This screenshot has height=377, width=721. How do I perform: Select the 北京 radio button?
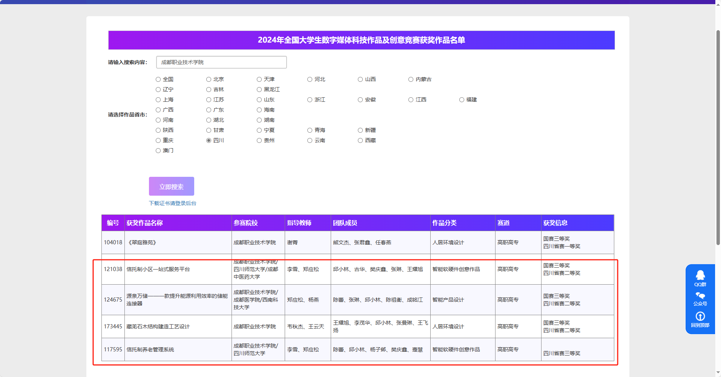tap(209, 79)
